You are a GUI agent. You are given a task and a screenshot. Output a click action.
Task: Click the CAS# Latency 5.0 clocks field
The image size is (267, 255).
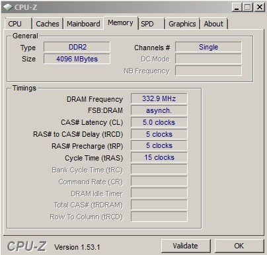159,122
